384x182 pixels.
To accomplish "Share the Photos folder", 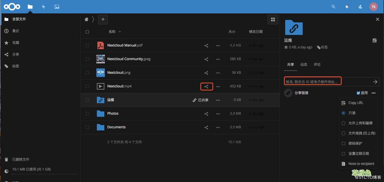I will click(206, 114).
